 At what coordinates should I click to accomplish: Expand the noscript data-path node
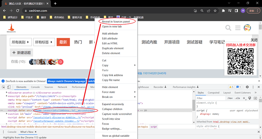click(7, 96)
